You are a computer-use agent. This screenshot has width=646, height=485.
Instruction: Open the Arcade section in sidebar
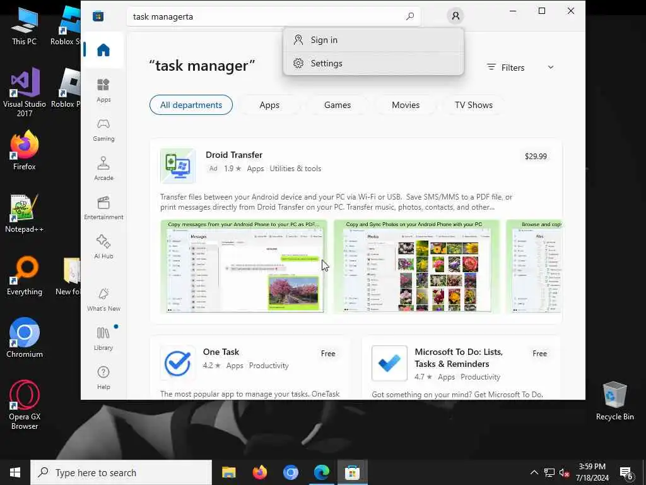point(103,169)
